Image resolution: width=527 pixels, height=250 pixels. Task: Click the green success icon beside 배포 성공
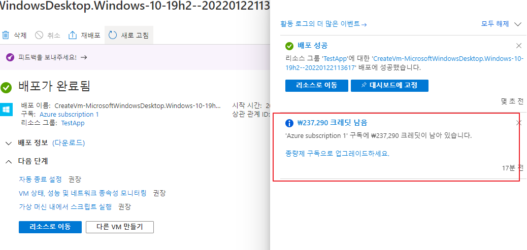[x=289, y=46]
